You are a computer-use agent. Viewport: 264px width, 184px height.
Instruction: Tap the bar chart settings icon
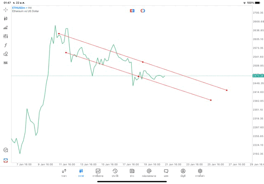click(6, 28)
